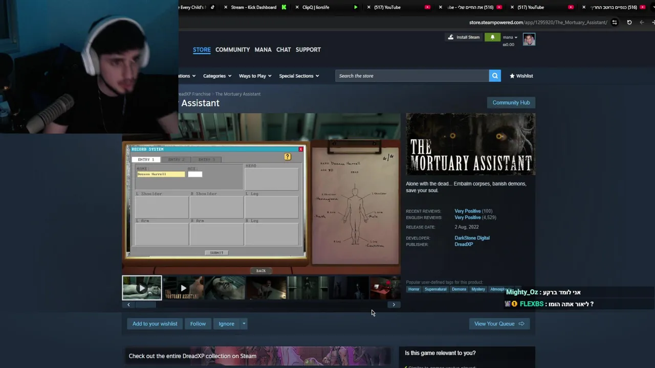The image size is (655, 368).
Task: Switch to the STORE menu
Action: [202, 50]
